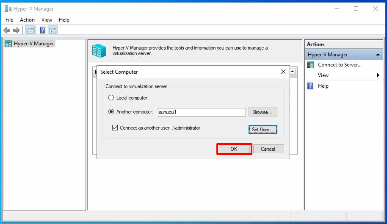Open the View menu in menu bar
The width and height of the screenshot is (387, 224).
click(47, 20)
